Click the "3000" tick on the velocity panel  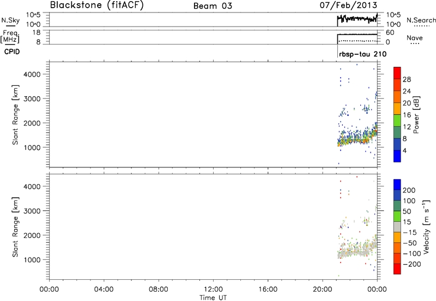pos(32,211)
